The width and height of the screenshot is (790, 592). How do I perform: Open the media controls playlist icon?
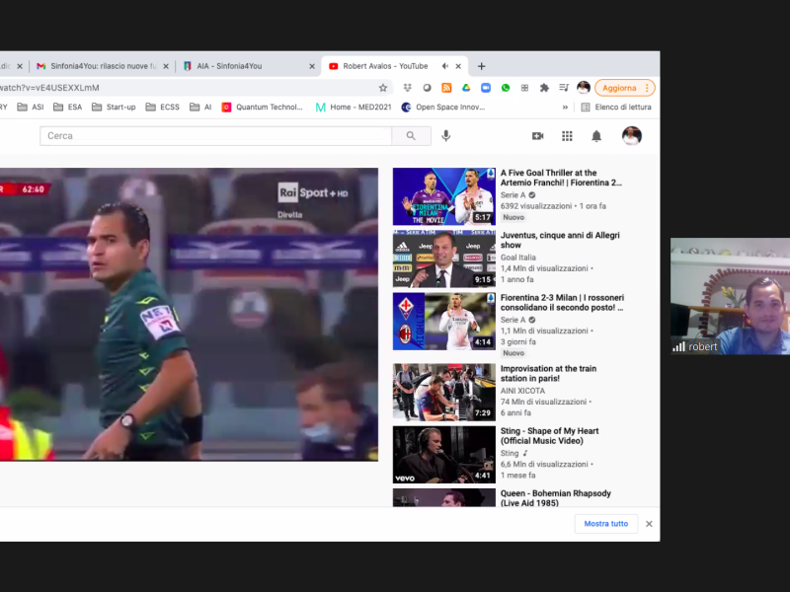(564, 88)
